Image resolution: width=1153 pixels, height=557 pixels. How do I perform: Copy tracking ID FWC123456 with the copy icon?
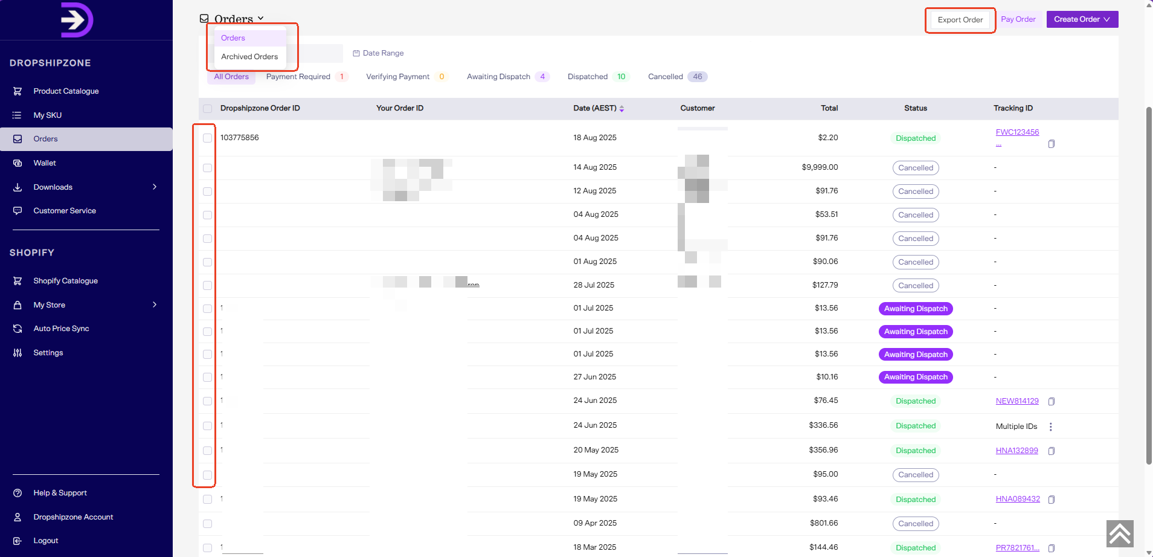click(1052, 144)
